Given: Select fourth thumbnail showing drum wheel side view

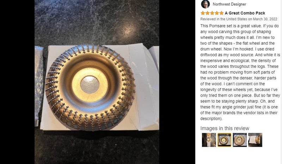Looking at the screenshot, I should pyautogui.click(x=255, y=140).
